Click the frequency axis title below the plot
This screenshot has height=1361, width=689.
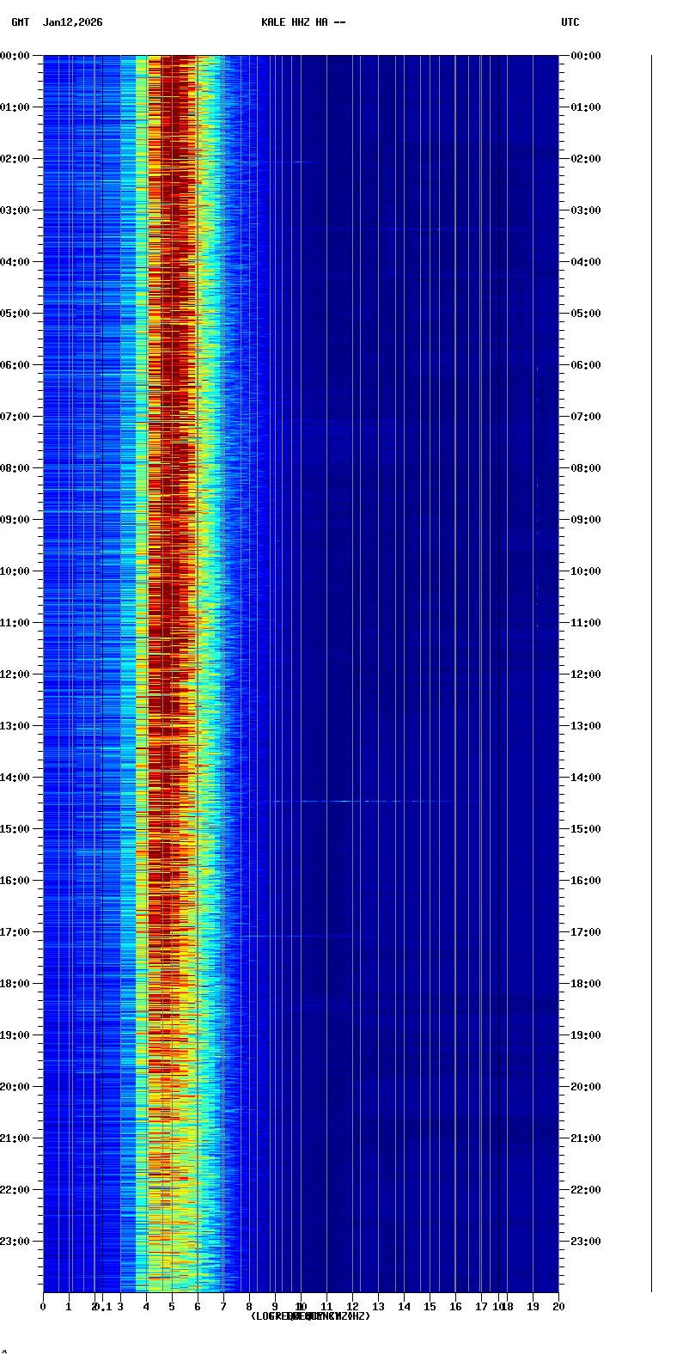coord(310,1316)
